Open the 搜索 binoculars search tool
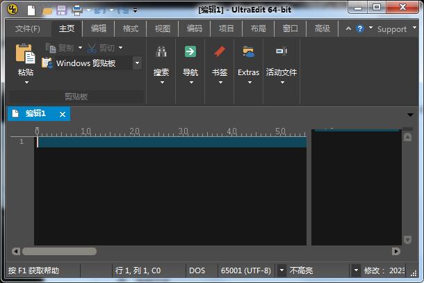 click(161, 51)
